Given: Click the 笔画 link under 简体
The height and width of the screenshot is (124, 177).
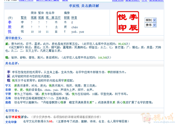Looking at the screenshot, I should pyautogui.click(x=34, y=18).
